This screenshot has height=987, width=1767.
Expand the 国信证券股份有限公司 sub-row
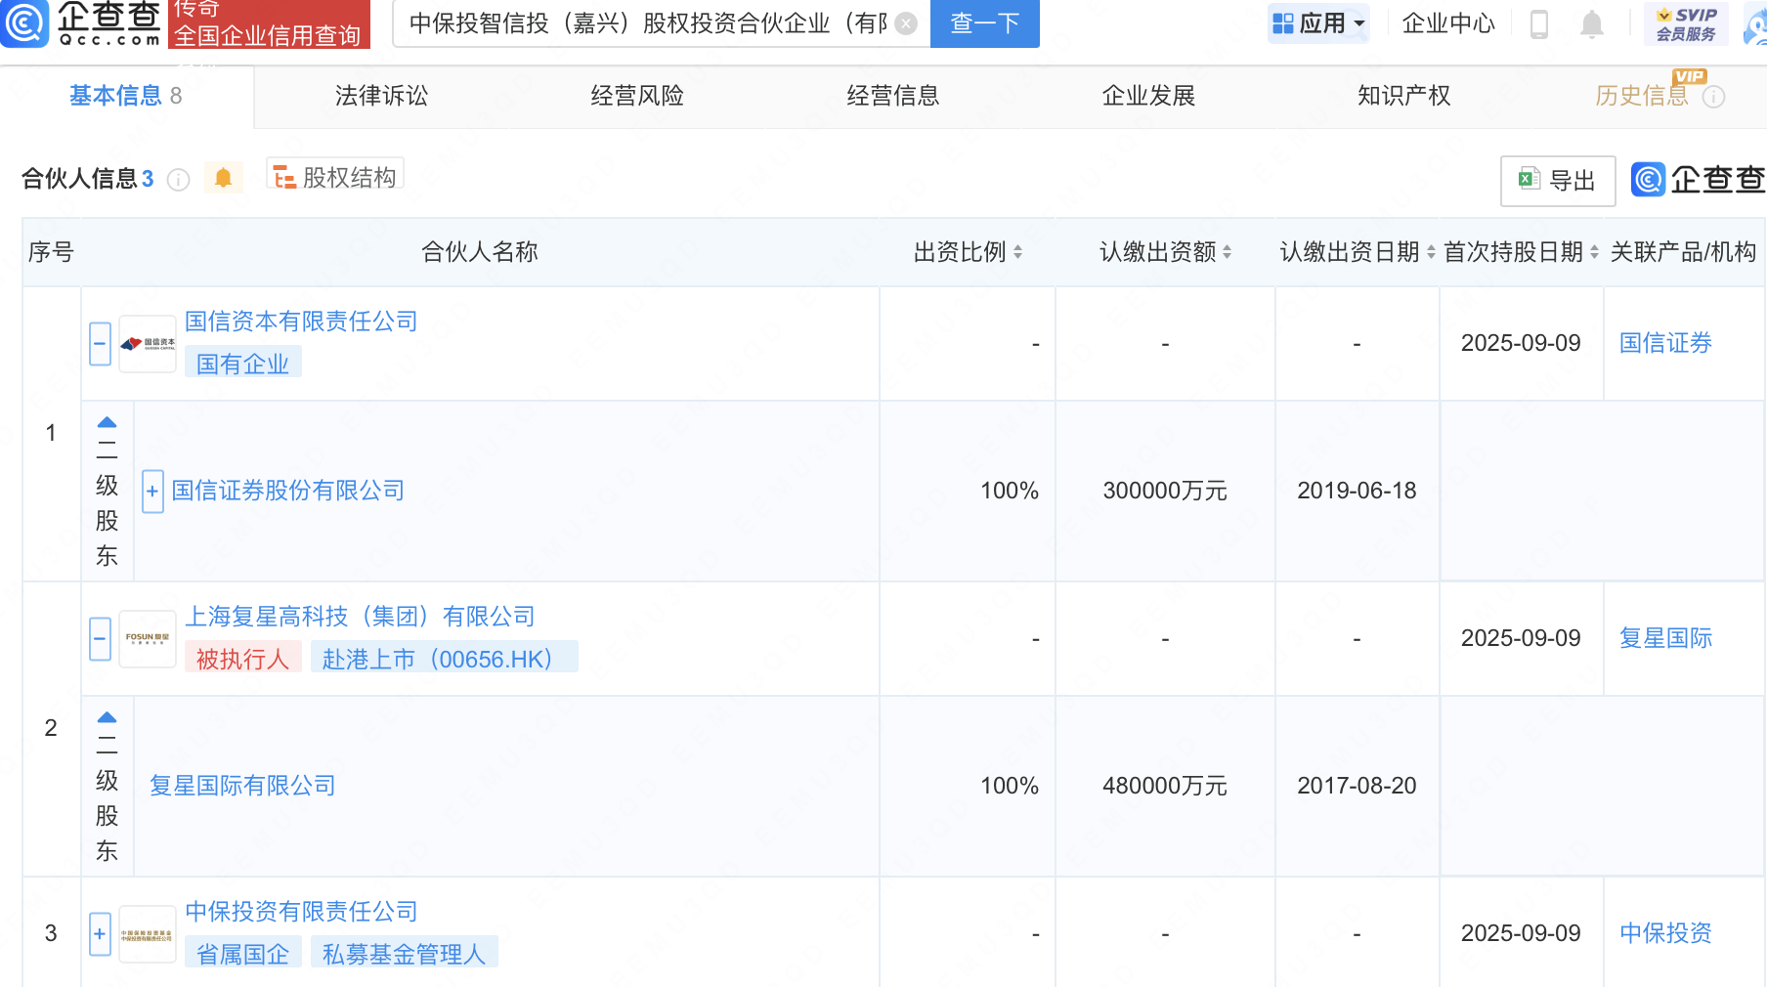(152, 492)
